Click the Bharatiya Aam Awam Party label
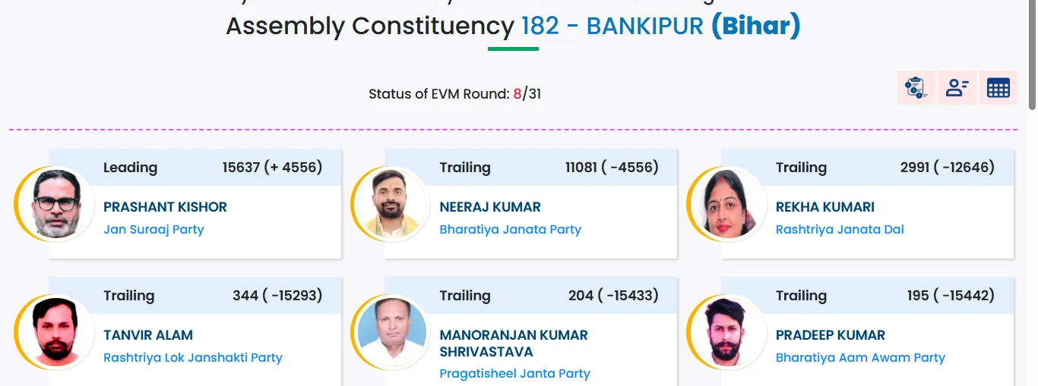 point(860,357)
